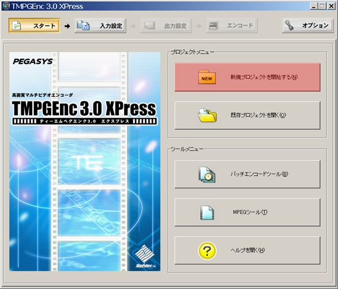Go to the 入力設定 step

coord(100,25)
